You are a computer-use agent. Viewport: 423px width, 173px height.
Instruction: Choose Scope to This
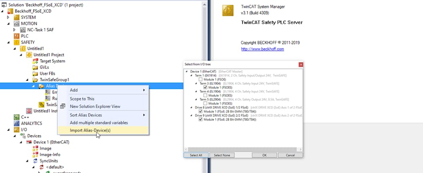[103, 99]
